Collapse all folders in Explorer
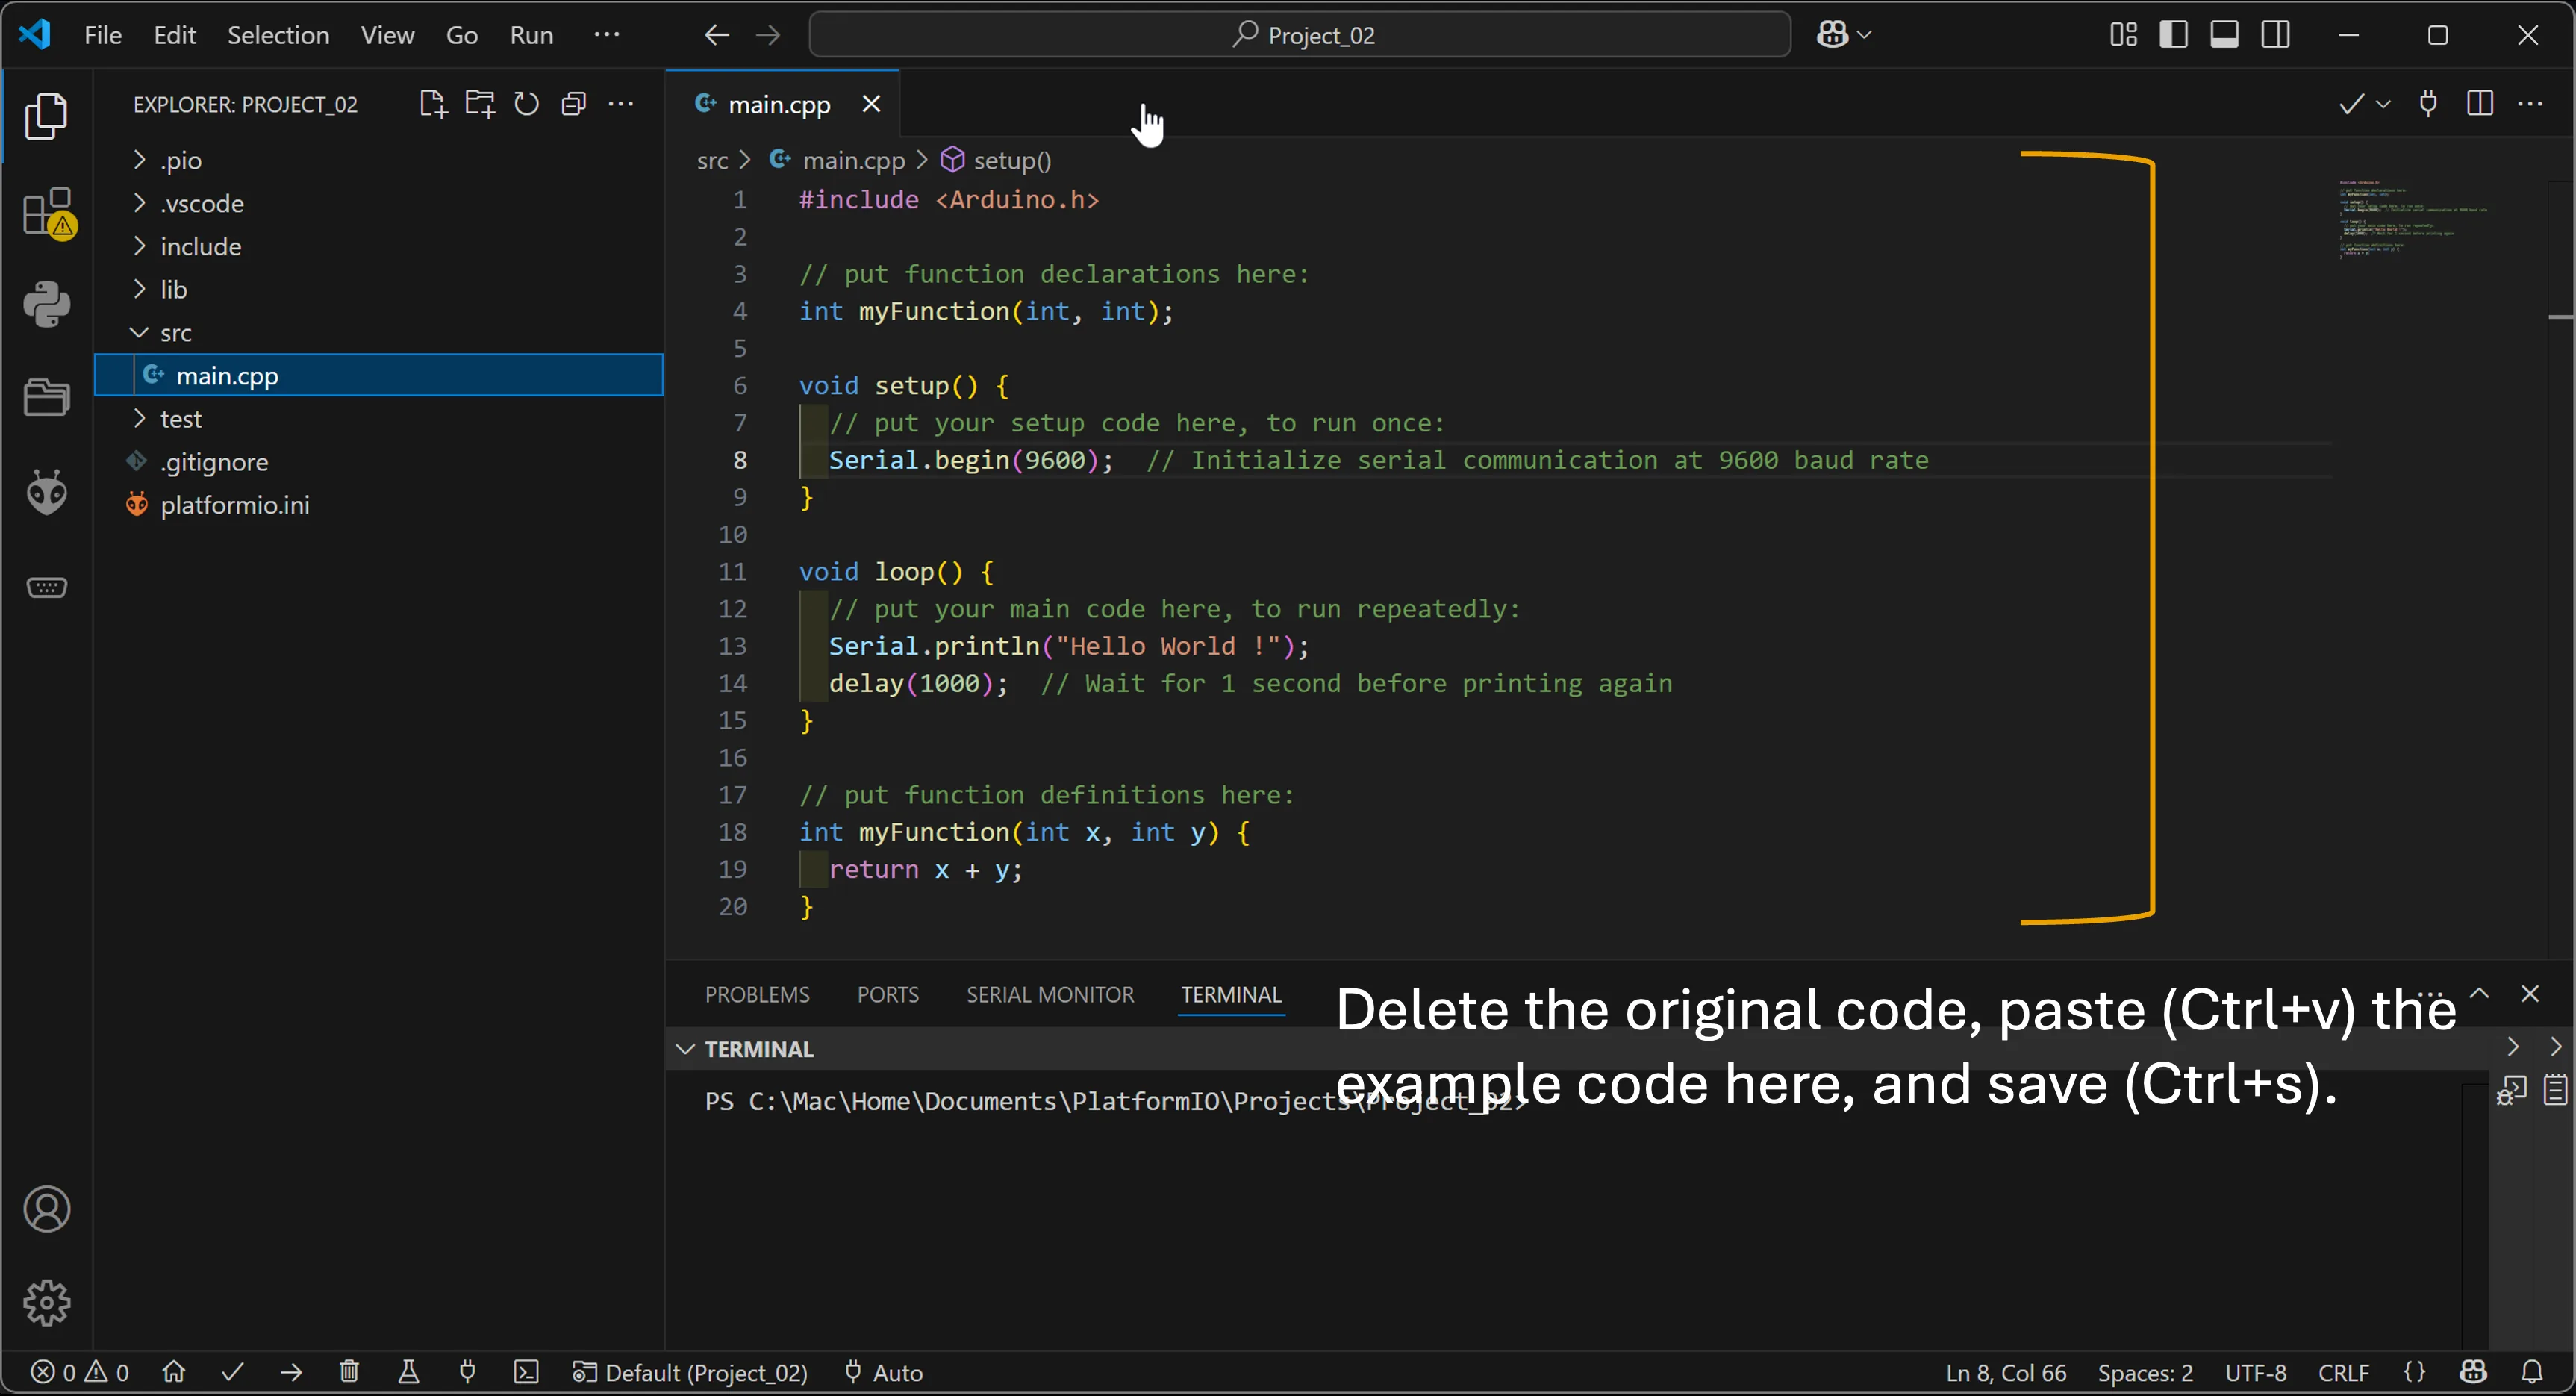2576x1396 pixels. pyautogui.click(x=573, y=104)
